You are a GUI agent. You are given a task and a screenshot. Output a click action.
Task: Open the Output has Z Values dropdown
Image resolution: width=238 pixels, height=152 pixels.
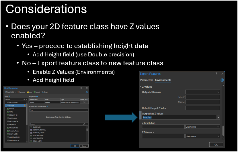tap(218, 117)
